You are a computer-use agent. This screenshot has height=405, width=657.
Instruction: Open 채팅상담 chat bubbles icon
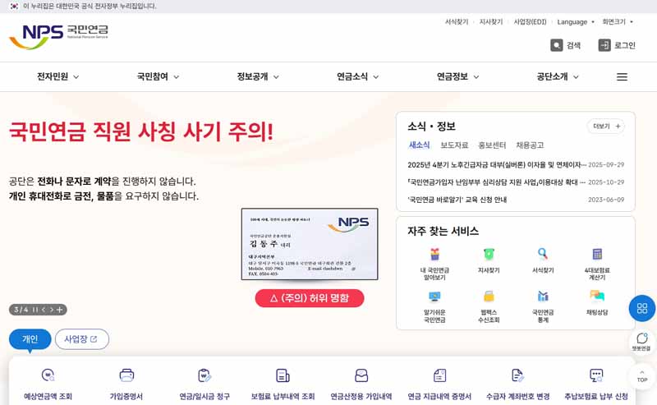tap(597, 297)
